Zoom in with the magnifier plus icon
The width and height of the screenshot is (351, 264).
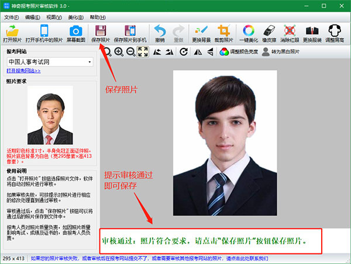click(x=119, y=52)
